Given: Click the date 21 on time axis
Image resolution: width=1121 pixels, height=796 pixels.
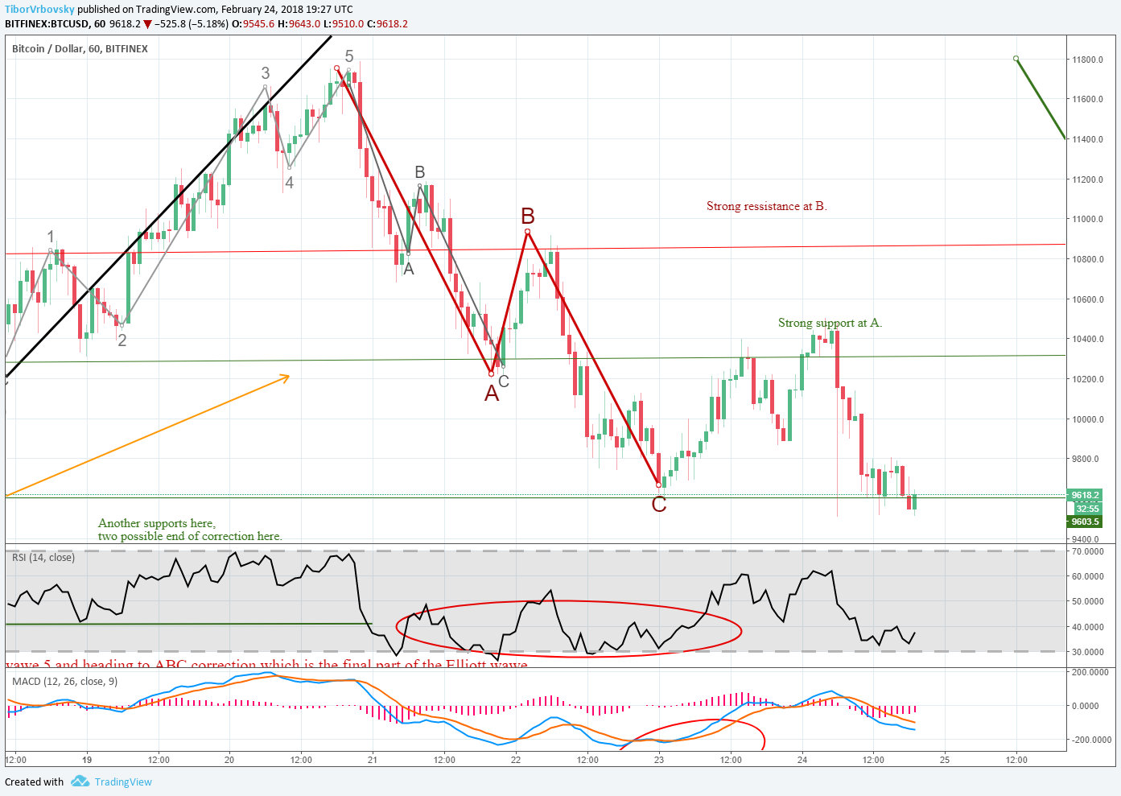Looking at the screenshot, I should [373, 759].
